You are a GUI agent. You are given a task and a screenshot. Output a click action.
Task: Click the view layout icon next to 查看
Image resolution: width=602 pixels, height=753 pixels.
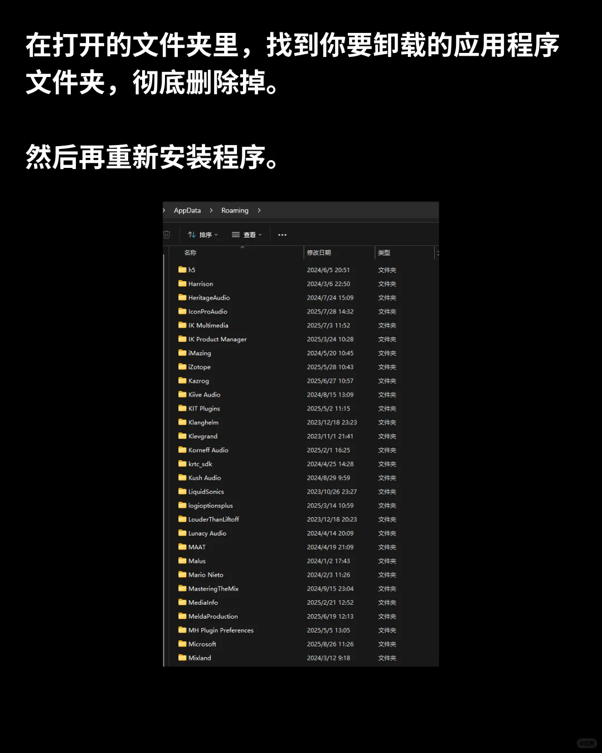[x=236, y=234]
